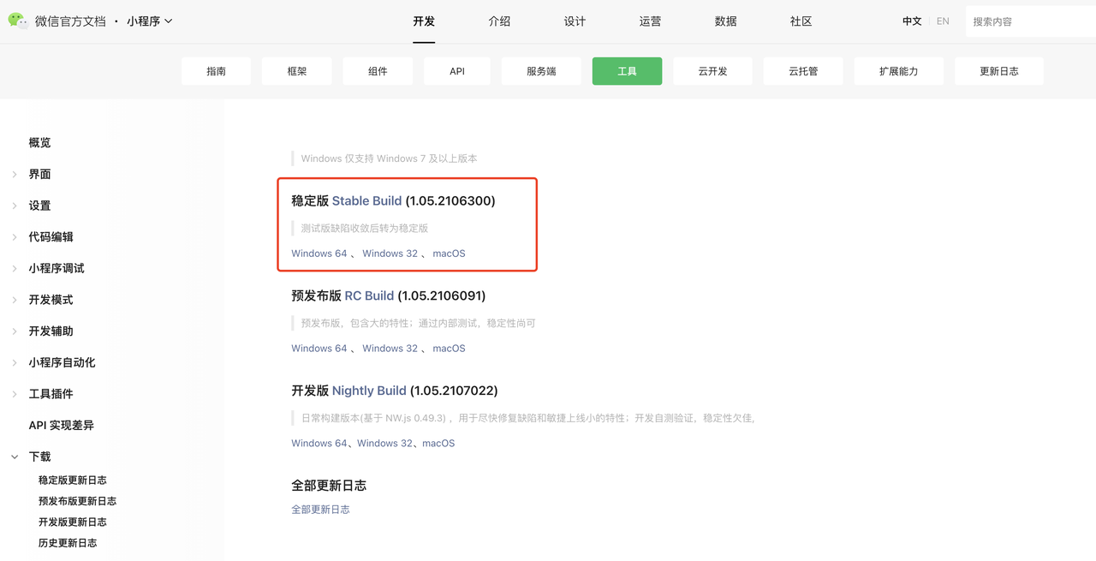Open 开发版更新日志 in sidebar
1096x561 pixels.
tap(73, 522)
